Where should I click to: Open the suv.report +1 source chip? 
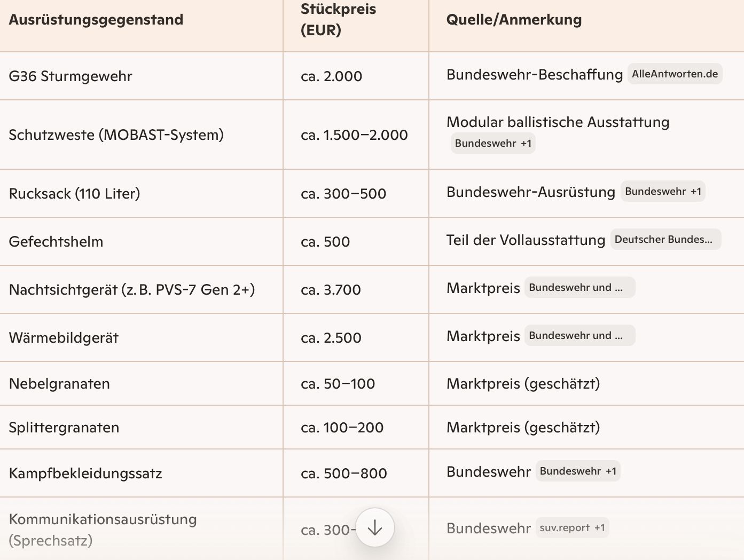[x=571, y=528]
